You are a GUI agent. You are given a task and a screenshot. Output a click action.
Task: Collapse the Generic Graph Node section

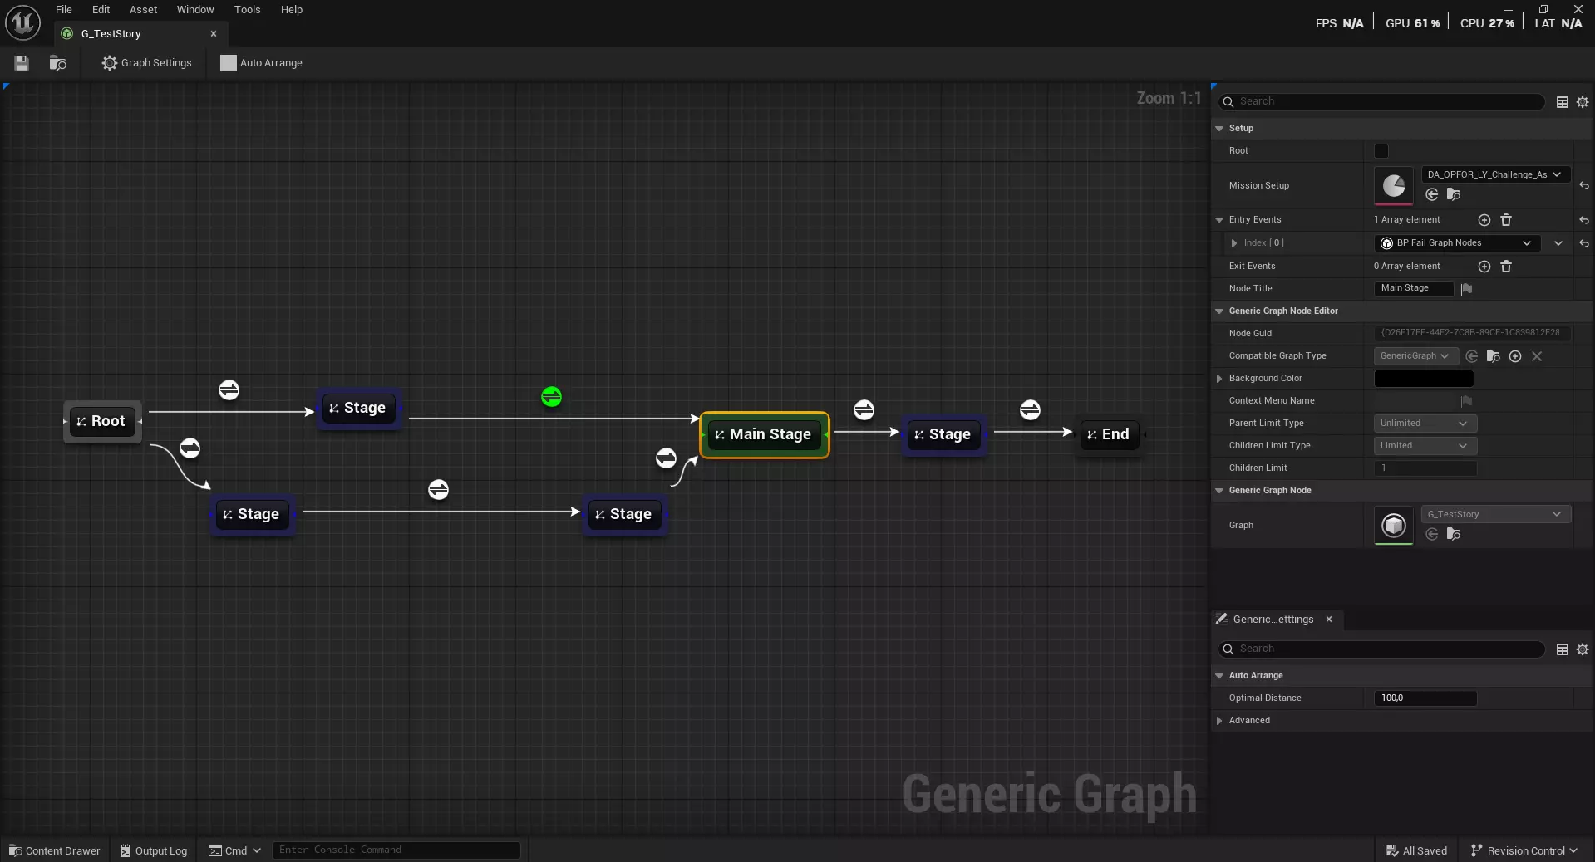pyautogui.click(x=1219, y=491)
